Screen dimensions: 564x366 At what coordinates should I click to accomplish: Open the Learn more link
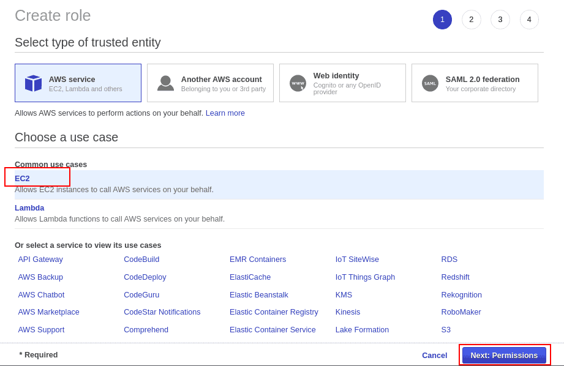(x=225, y=113)
